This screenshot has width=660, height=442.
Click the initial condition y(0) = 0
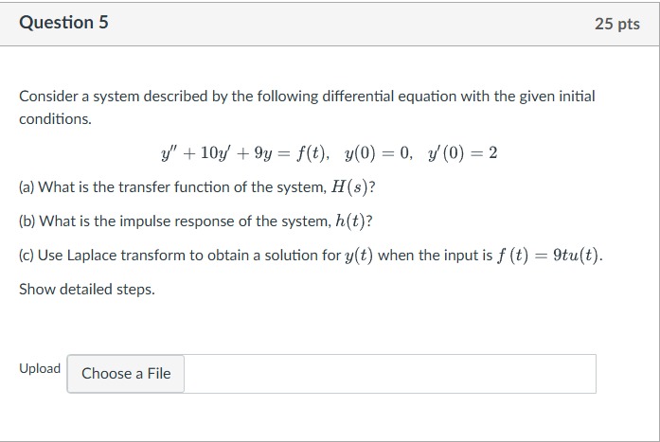pyautogui.click(x=377, y=152)
